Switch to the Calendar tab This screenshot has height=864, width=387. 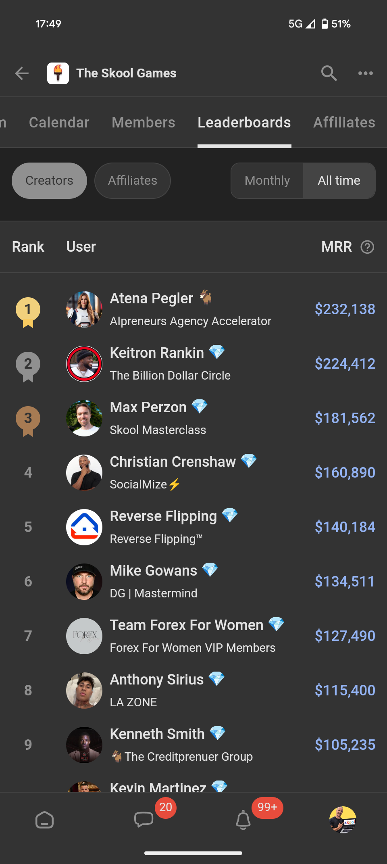click(59, 122)
